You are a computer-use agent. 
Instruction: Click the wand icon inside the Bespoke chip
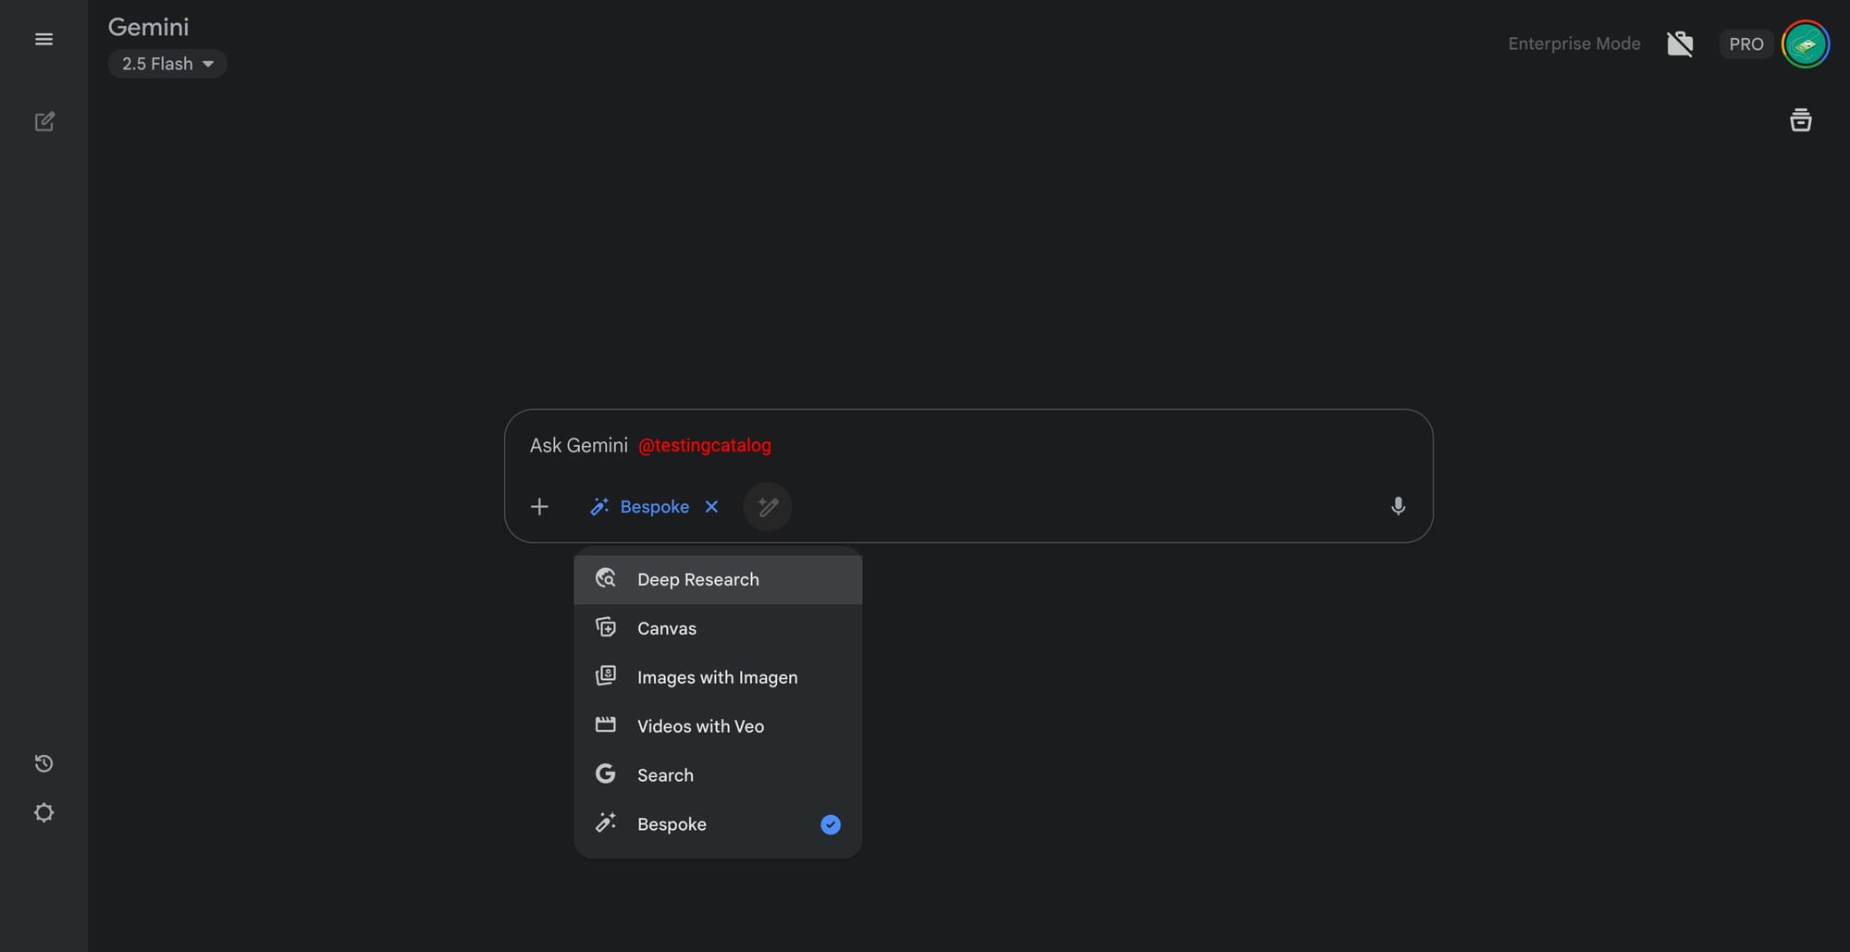599,506
